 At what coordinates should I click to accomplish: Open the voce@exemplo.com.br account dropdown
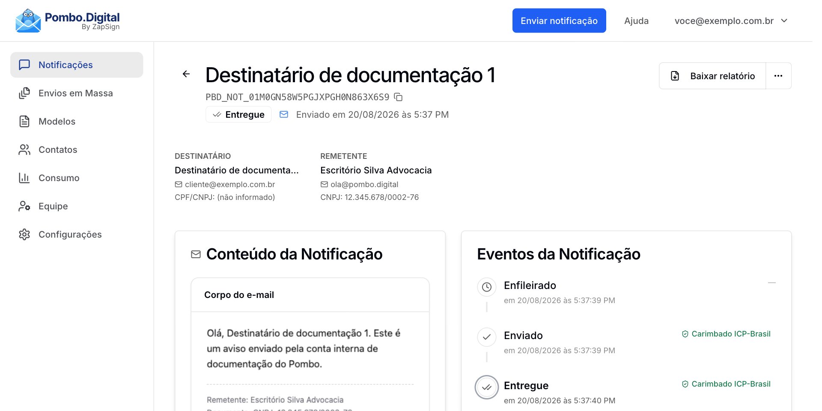click(x=731, y=21)
